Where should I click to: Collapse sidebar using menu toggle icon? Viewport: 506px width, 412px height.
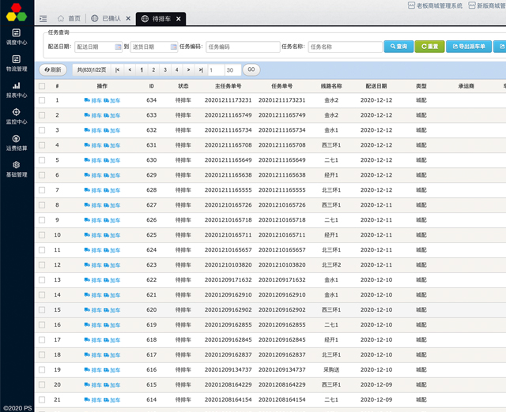pos(43,18)
